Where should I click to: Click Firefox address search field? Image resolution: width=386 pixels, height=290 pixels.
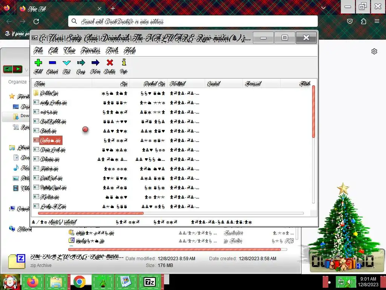click(193, 22)
